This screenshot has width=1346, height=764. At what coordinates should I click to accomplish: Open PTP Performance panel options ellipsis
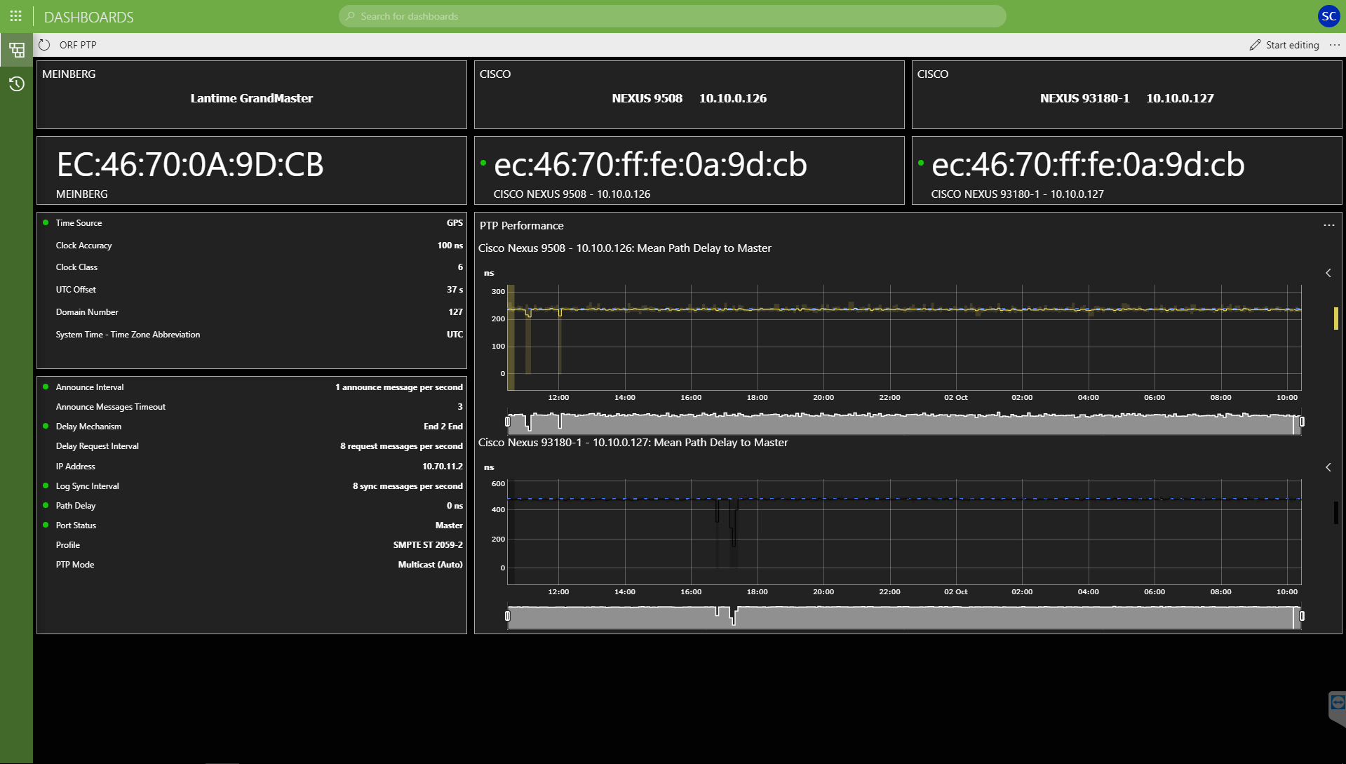[x=1328, y=225]
